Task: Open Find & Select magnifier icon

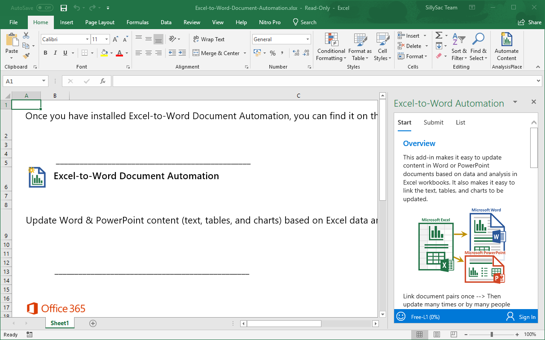Action: 478,47
